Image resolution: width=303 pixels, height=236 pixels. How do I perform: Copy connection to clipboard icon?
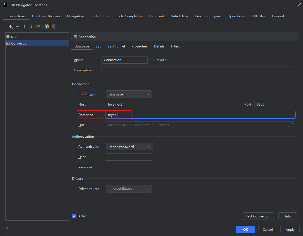(x=47, y=27)
